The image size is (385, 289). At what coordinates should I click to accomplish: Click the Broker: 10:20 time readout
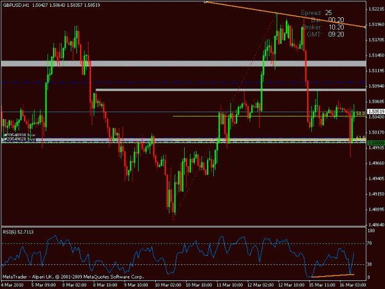tap(323, 27)
